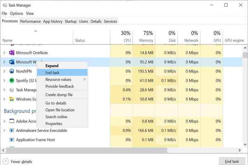Viewport: 248px width, 165px height.
Task: Expand the Spotify process group
Action: click(x=4, y=80)
